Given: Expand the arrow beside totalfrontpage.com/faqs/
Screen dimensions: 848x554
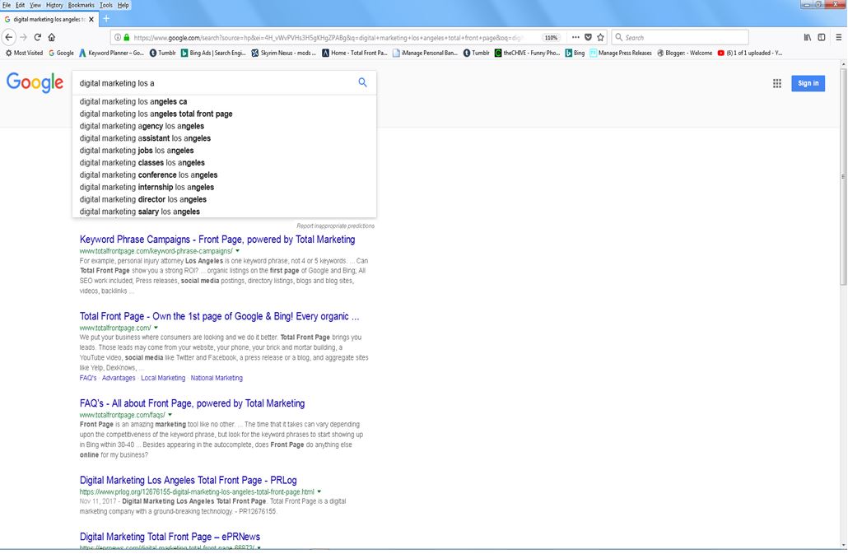Looking at the screenshot, I should [170, 415].
